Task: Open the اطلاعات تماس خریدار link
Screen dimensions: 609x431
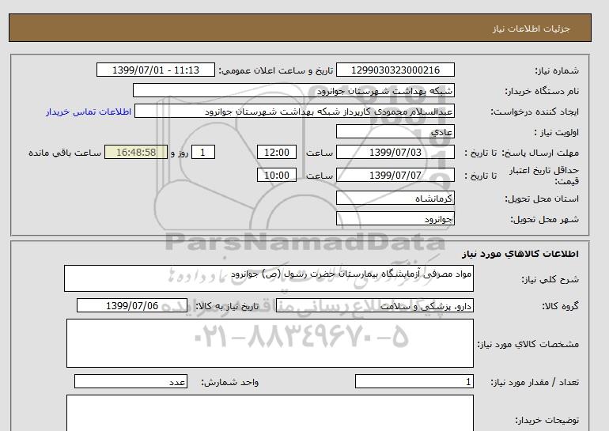Action: (x=89, y=112)
